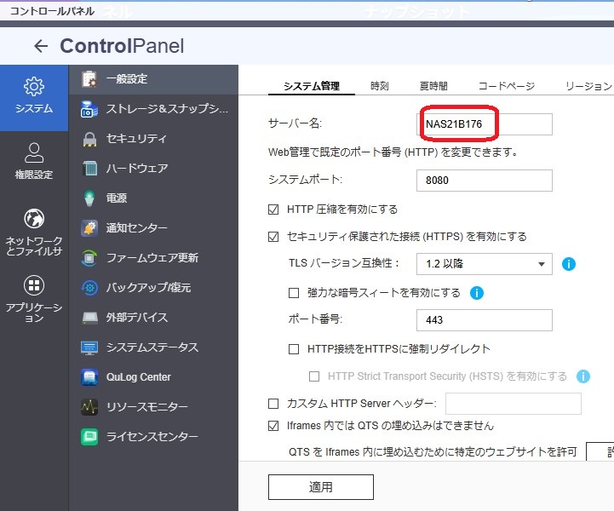Click the システムポート field 8080
Screen dimensions: 614x511
(x=485, y=181)
